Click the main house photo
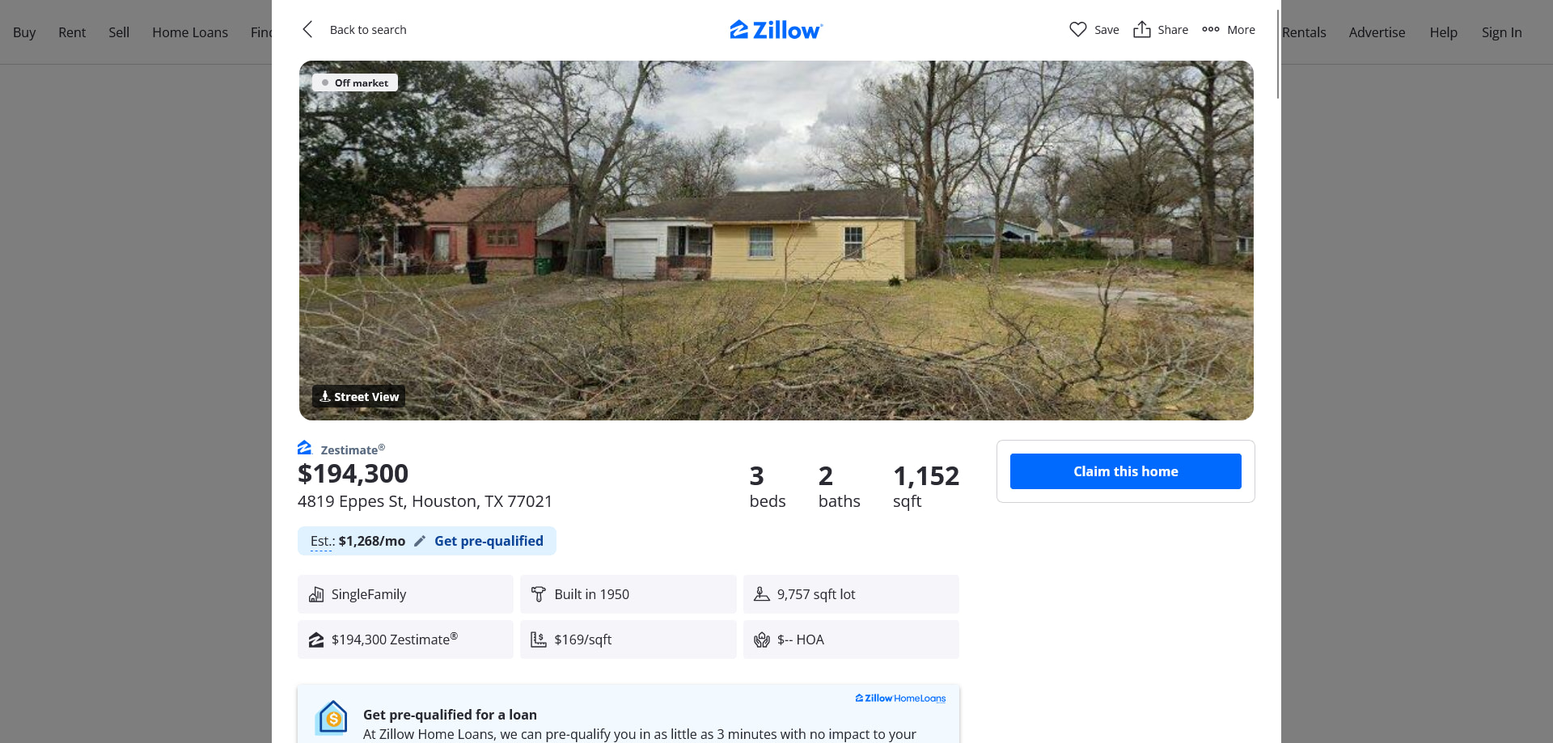Image resolution: width=1553 pixels, height=743 pixels. pyautogui.click(x=776, y=240)
